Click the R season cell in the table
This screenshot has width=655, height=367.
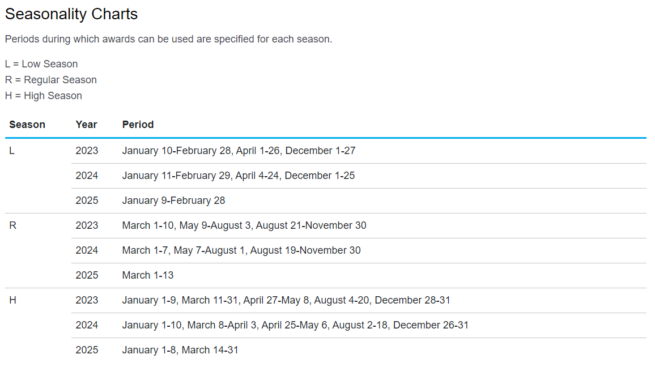tap(12, 225)
